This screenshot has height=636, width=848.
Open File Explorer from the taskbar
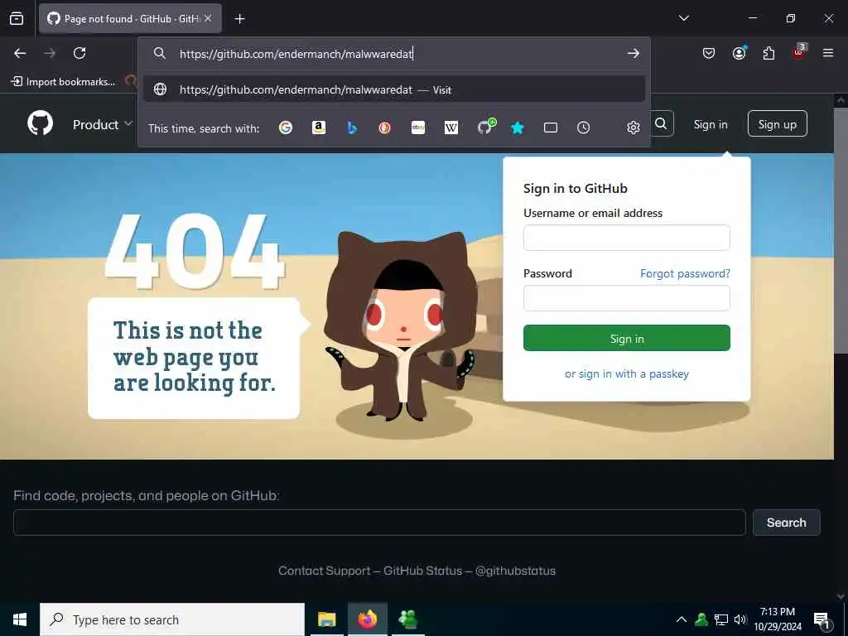(326, 619)
